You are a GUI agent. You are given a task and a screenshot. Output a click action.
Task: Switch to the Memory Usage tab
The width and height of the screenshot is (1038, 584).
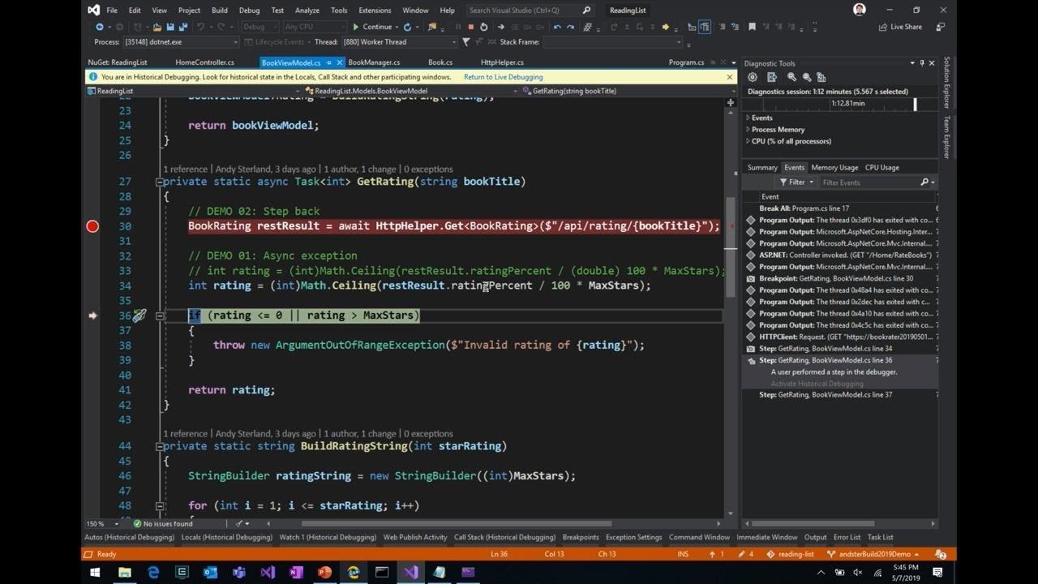click(834, 168)
